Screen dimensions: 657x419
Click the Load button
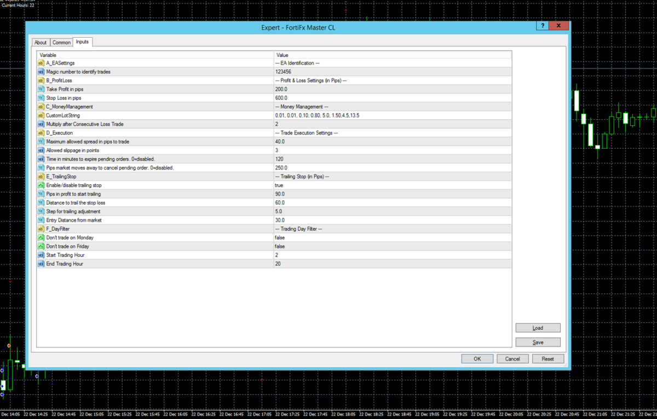click(x=538, y=328)
